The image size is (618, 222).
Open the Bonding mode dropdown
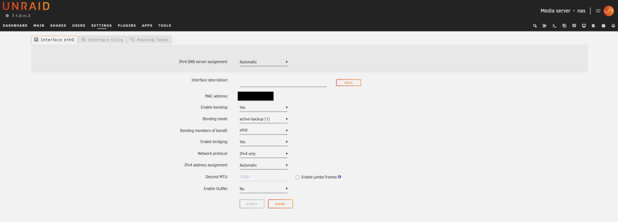[263, 119]
